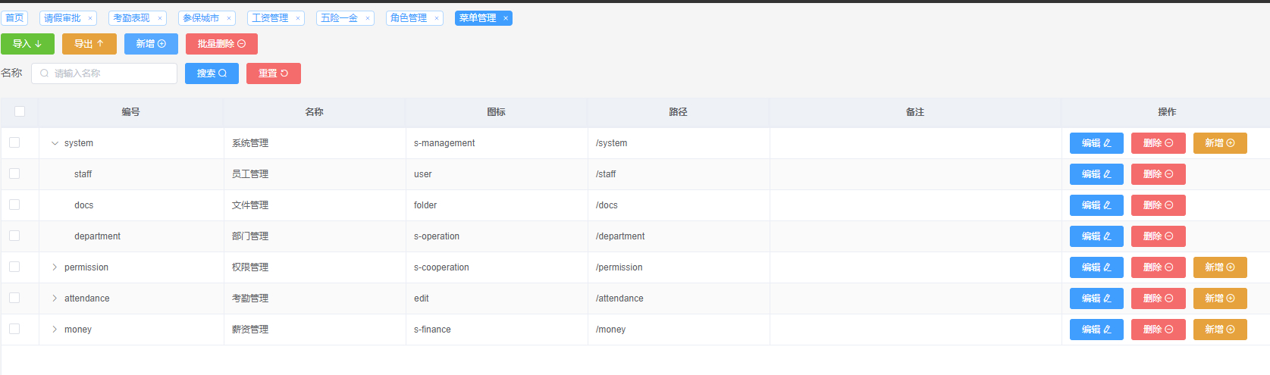Toggle the select-all checkbox in table header
The image size is (1270, 375).
(20, 111)
